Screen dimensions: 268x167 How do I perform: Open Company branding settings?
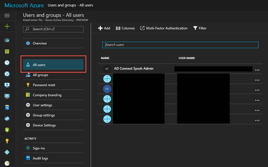47,95
